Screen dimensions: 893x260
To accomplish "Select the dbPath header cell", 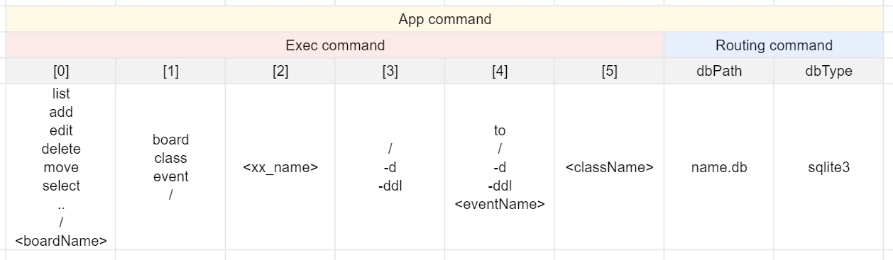I will [719, 72].
